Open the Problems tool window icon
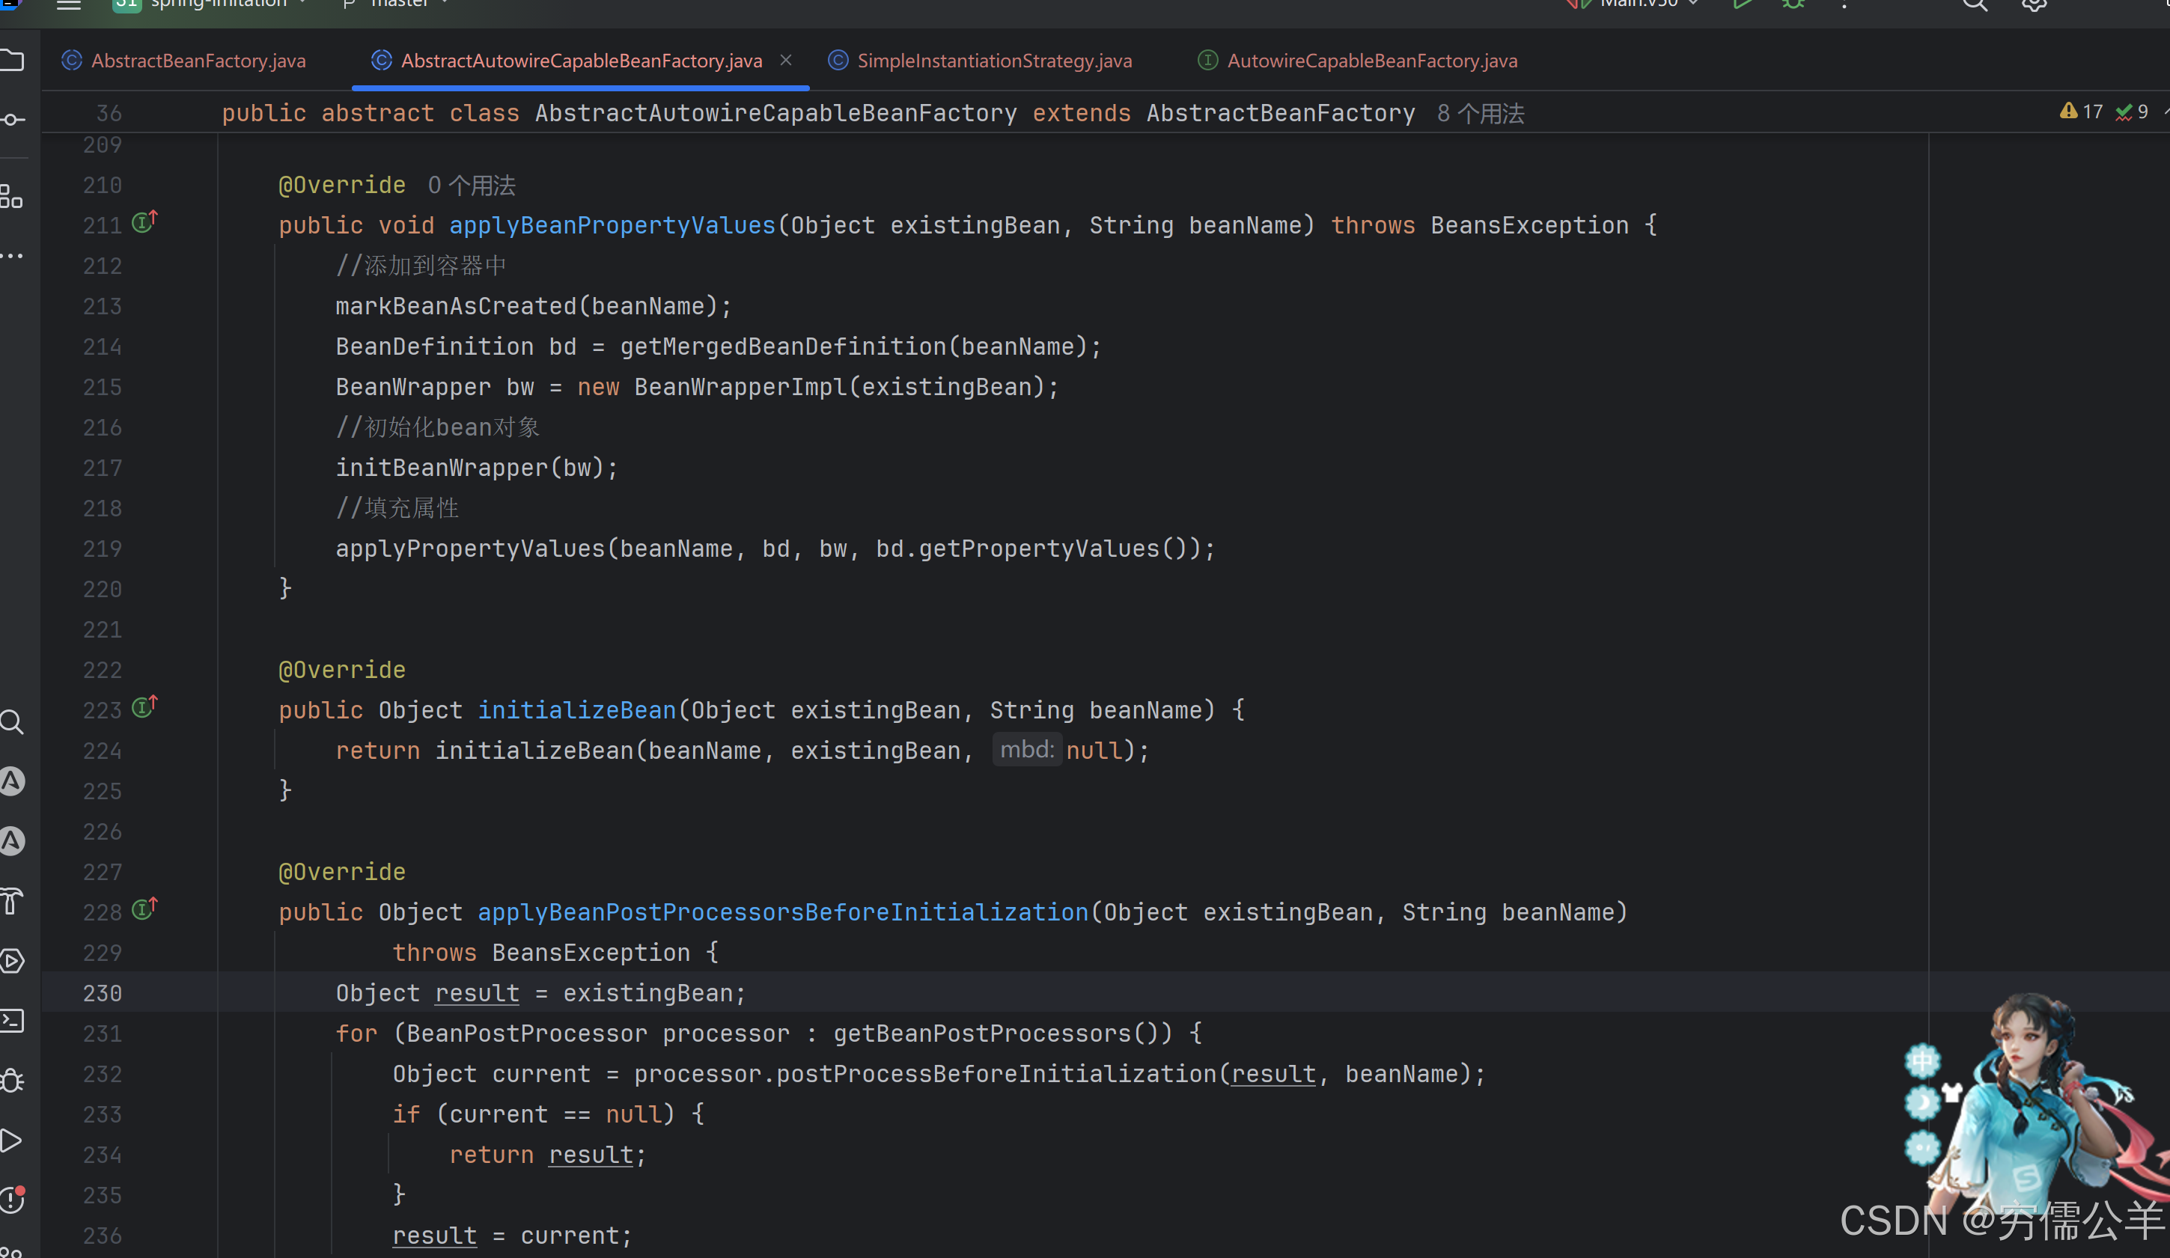Viewport: 2170px width, 1258px height. click(12, 1200)
